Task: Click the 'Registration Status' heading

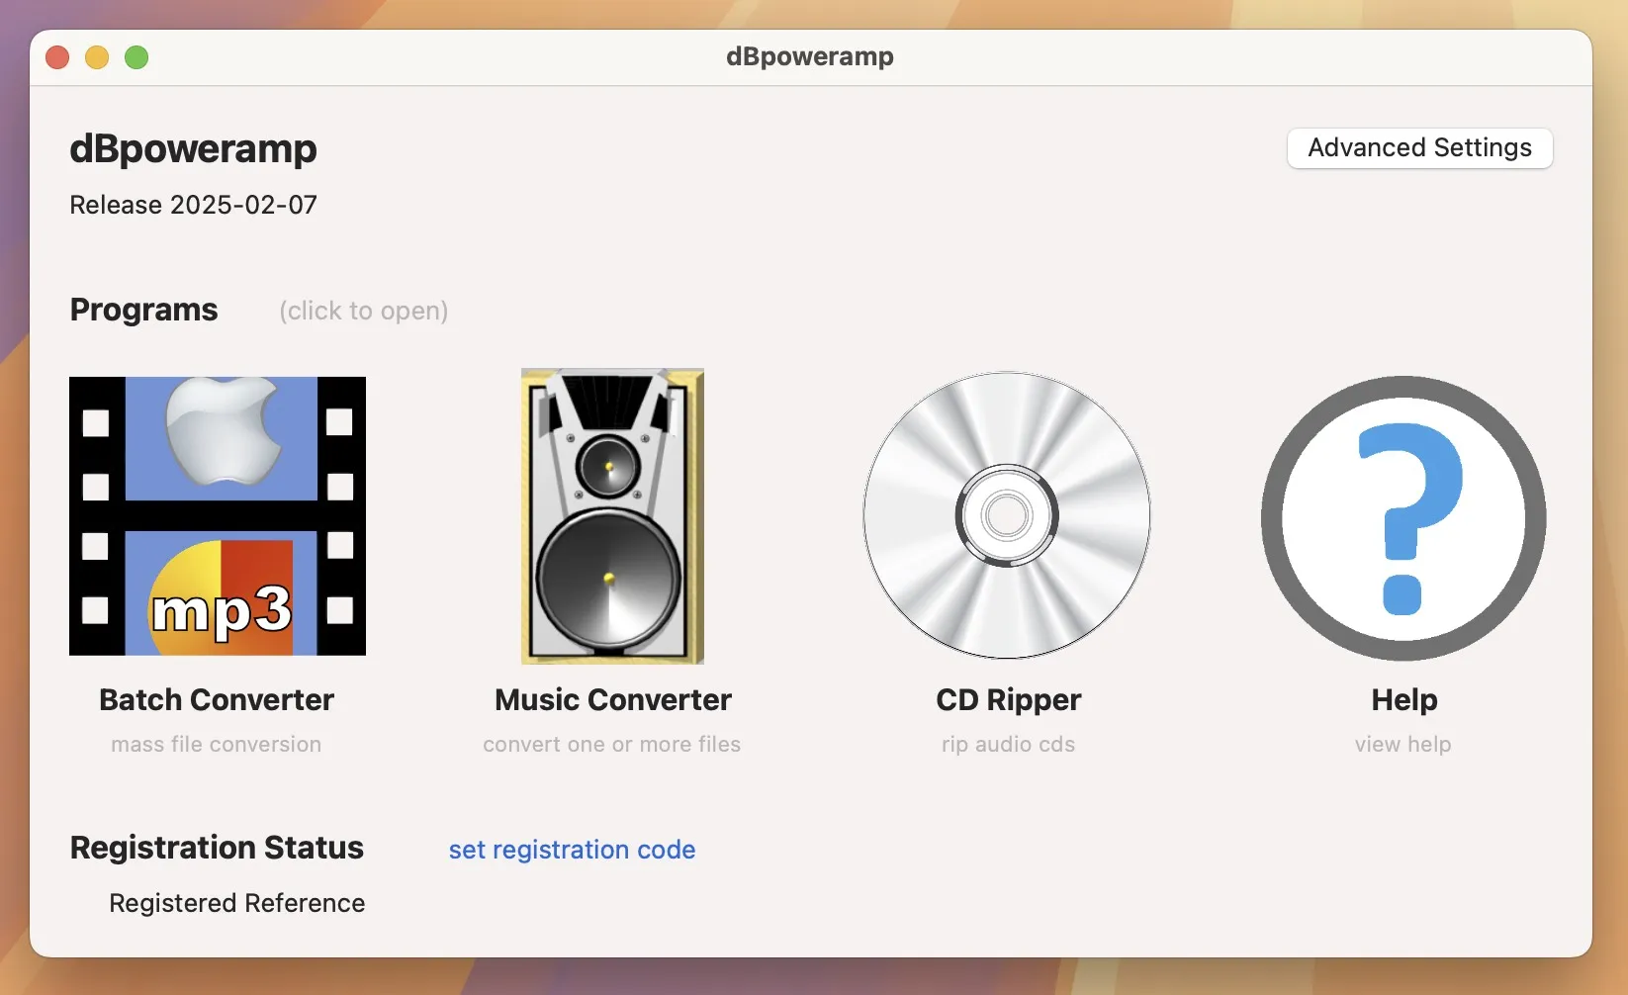Action: click(217, 848)
